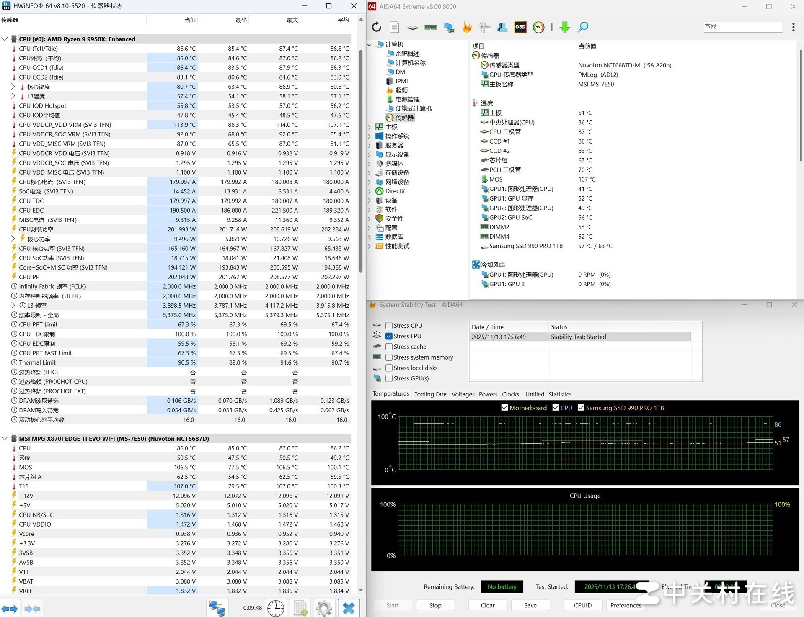This screenshot has height=617, width=804.
Task: Enable Stress system memory option
Action: pyautogui.click(x=389, y=357)
